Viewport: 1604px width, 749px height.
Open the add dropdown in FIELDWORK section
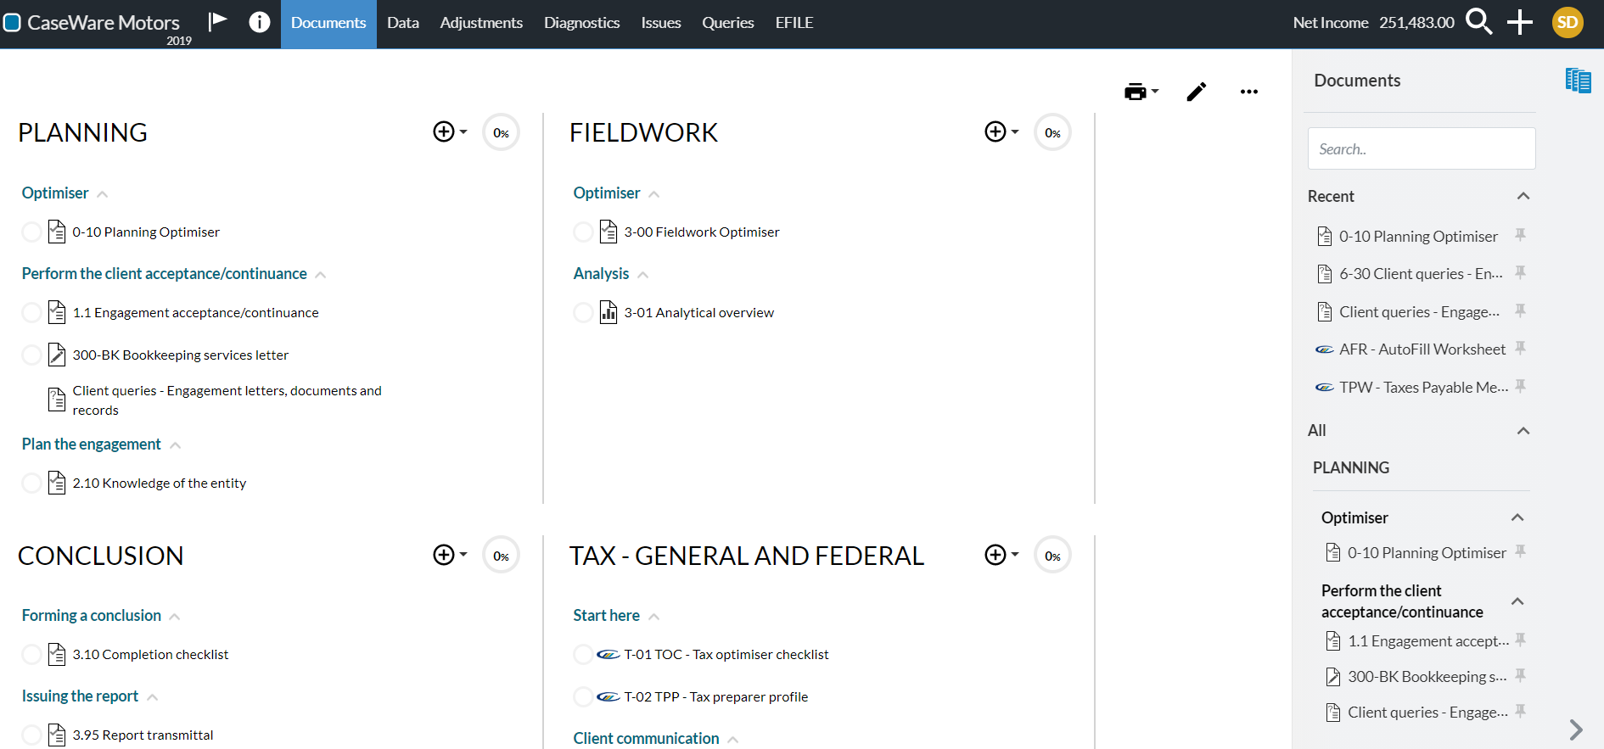pos(1001,132)
